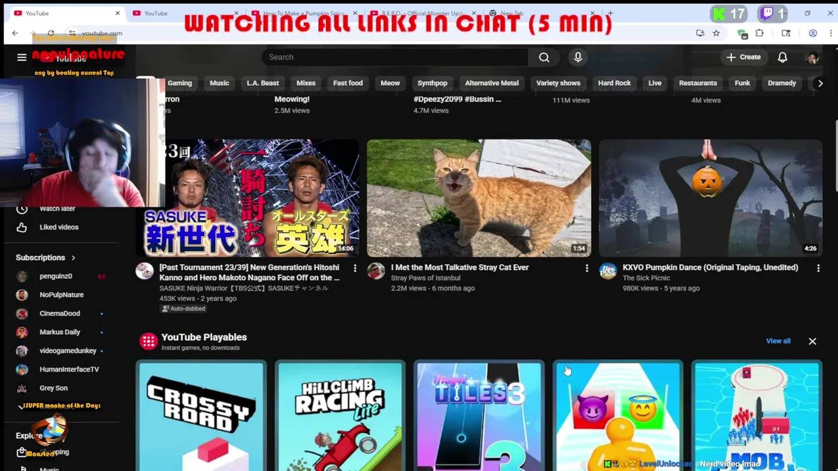838x471 pixels.
Task: Click the search magnifier button
Action: tap(544, 57)
